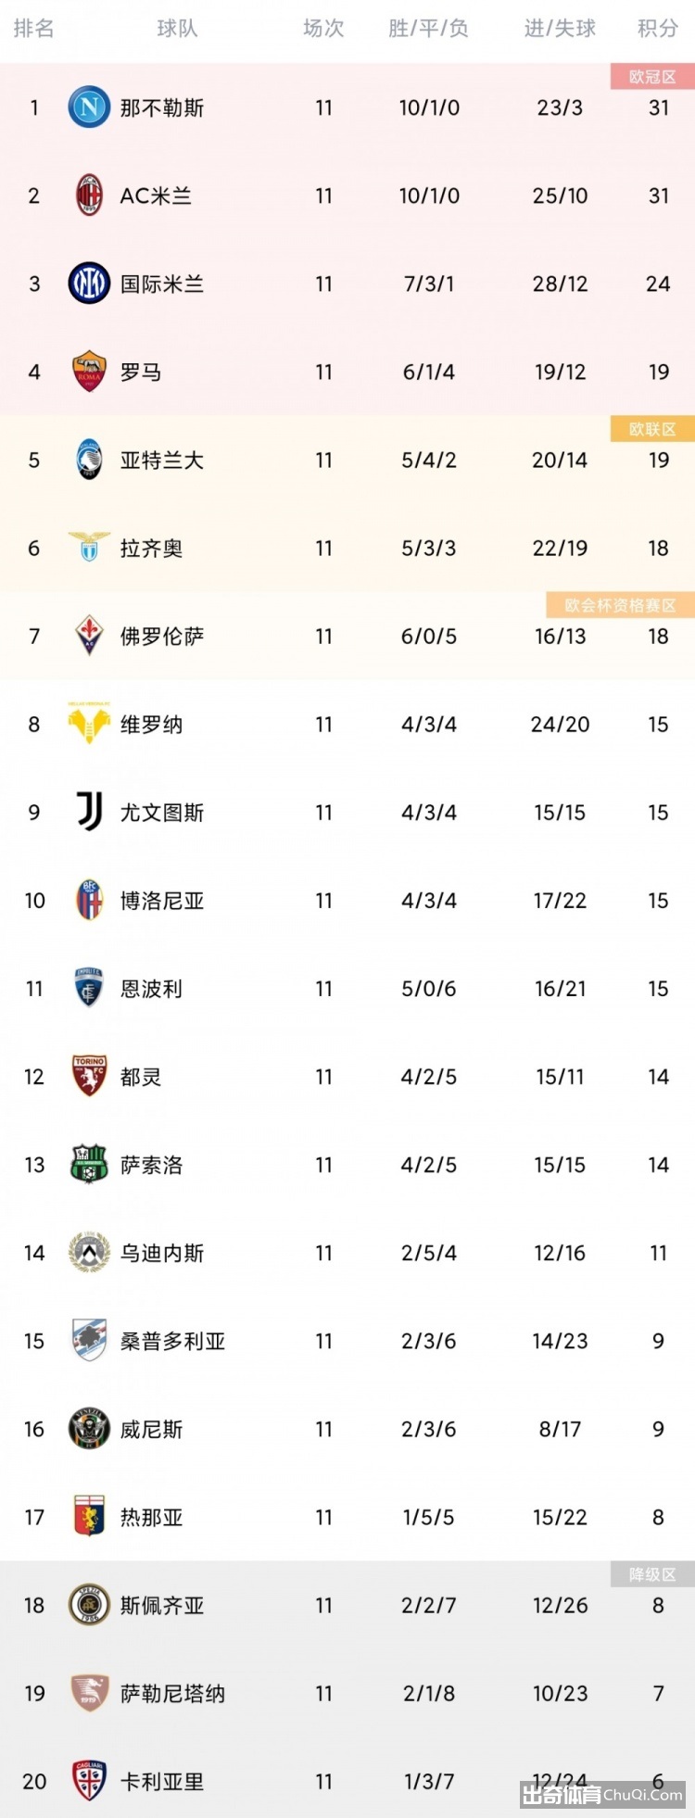695x1818 pixels.
Task: Open the 那不勒斯 team name link
Action: click(x=162, y=107)
